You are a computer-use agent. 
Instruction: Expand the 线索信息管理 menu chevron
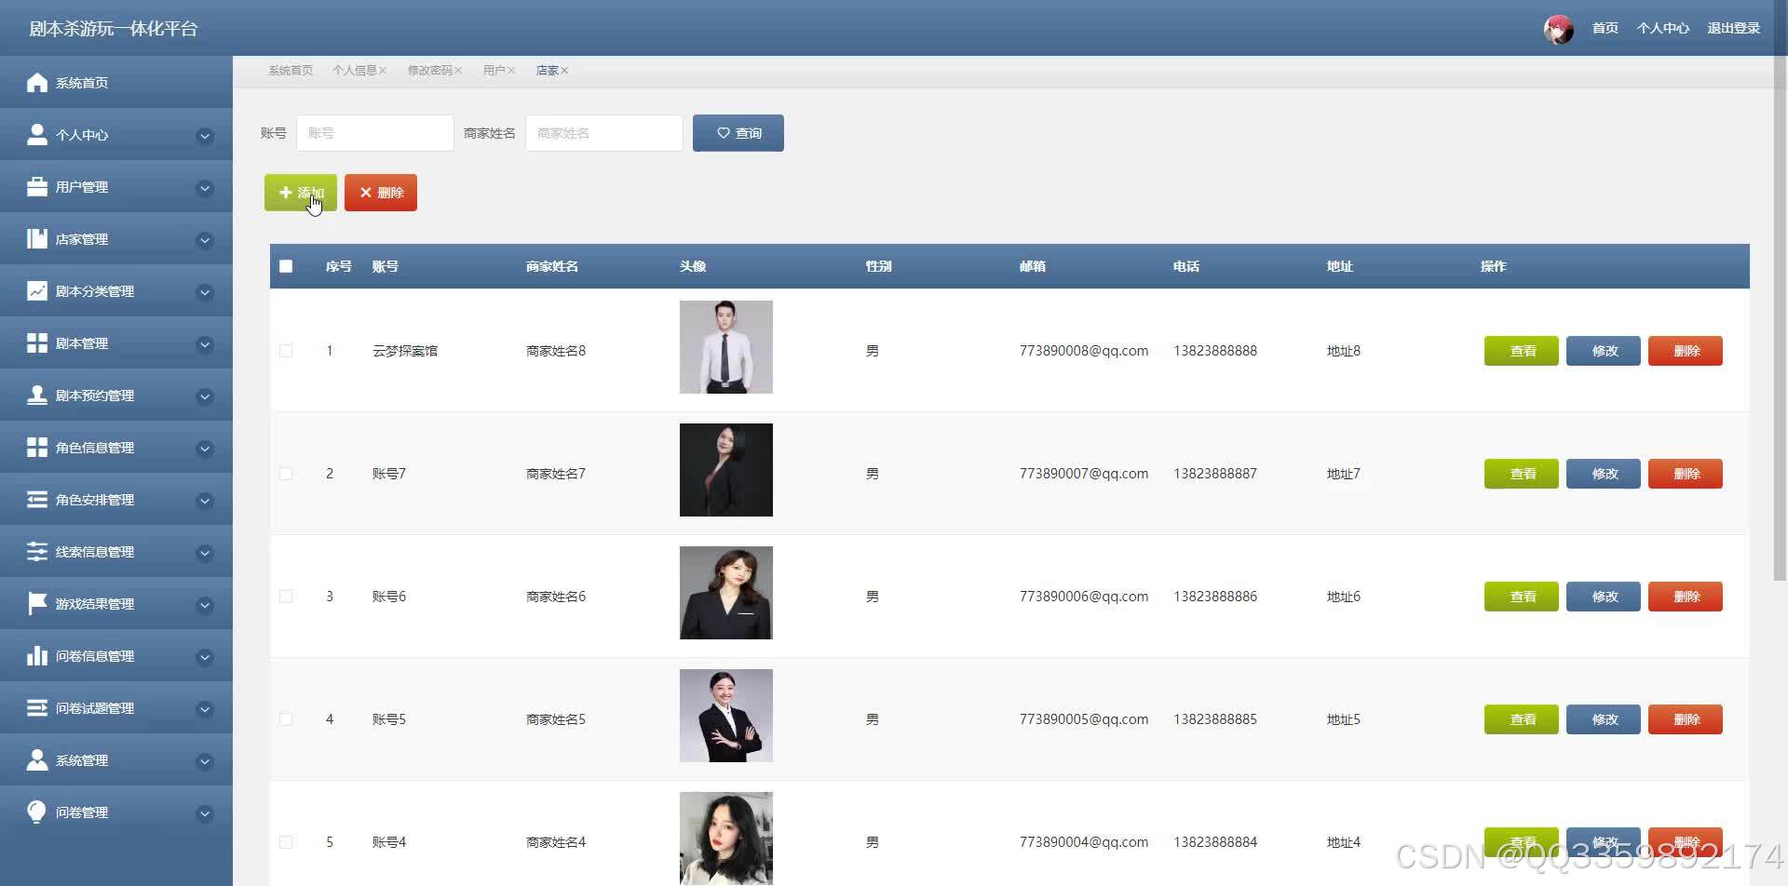coord(205,553)
